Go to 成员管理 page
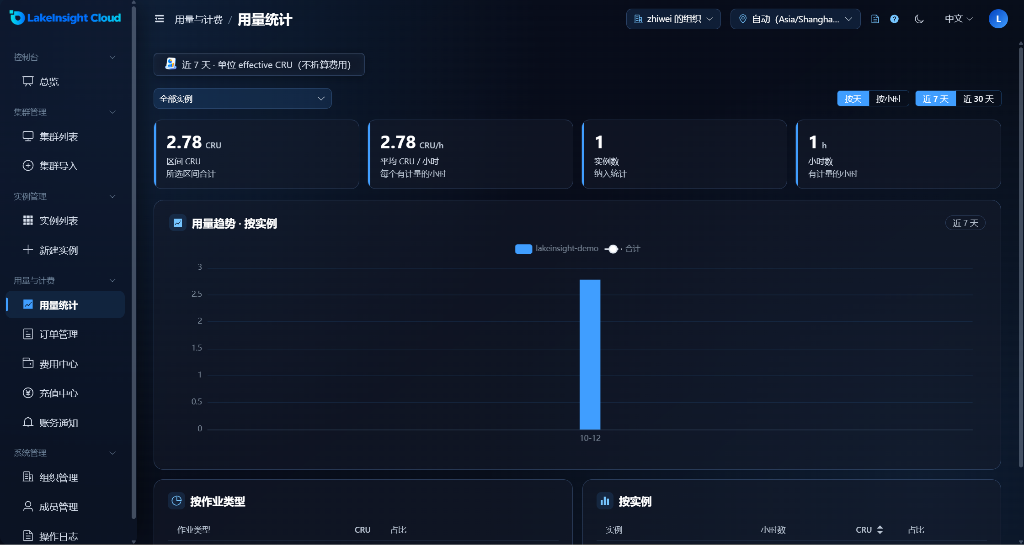 click(x=65, y=507)
